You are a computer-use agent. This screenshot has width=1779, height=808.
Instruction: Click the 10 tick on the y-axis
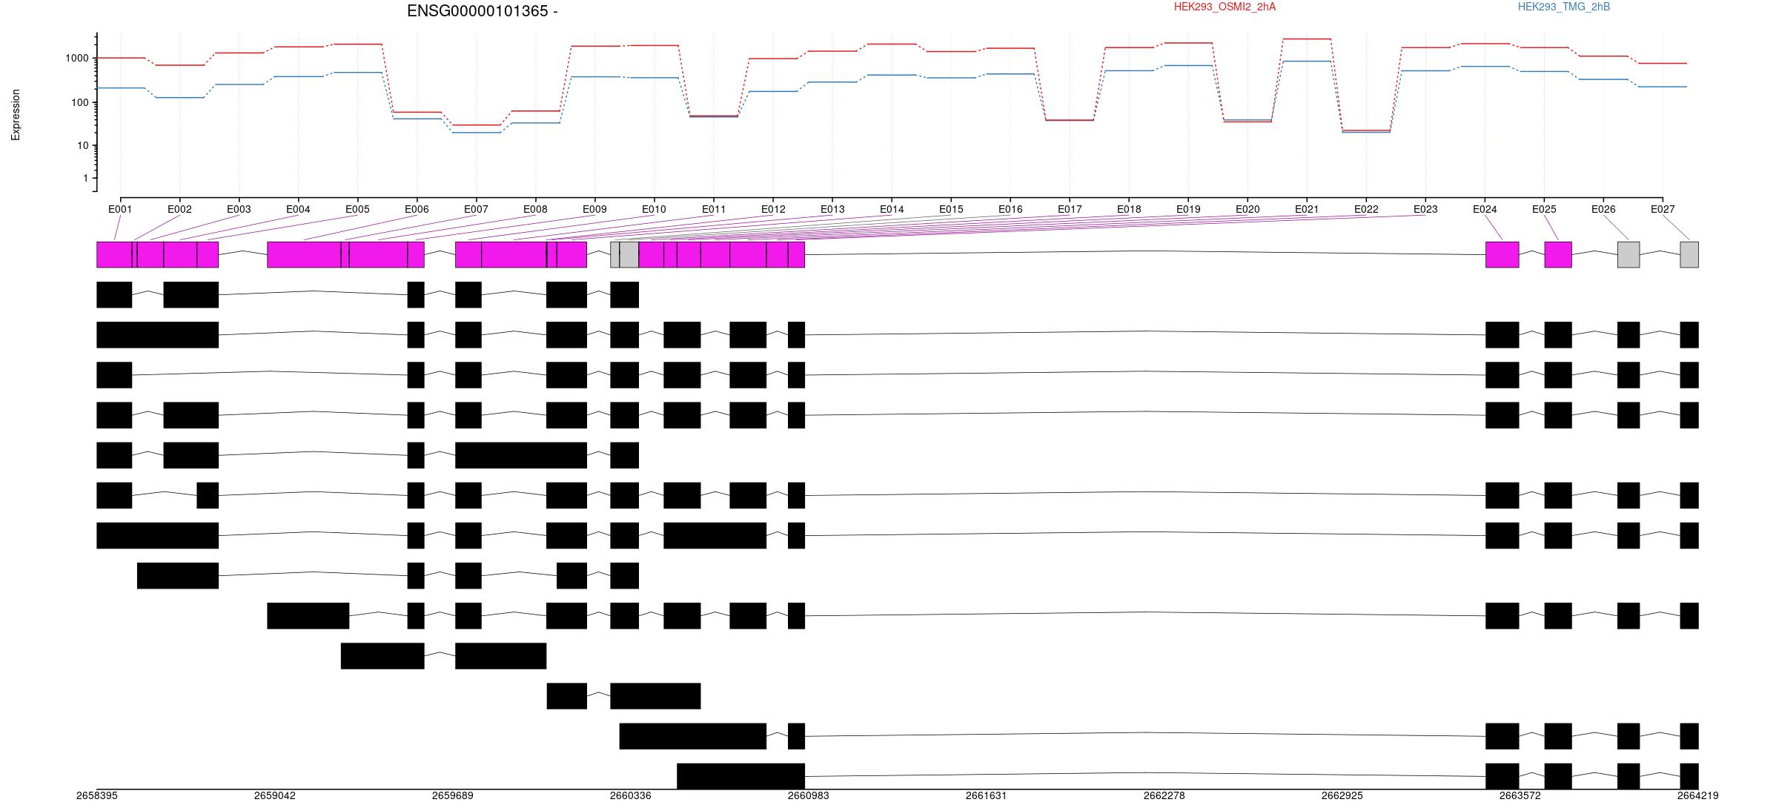(x=83, y=145)
